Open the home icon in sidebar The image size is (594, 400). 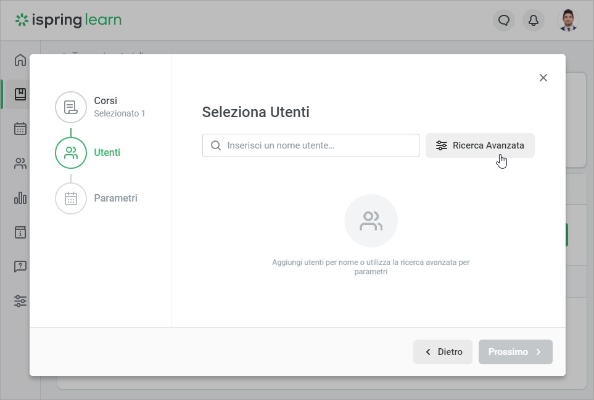click(x=20, y=60)
